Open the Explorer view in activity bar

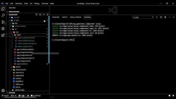point(3,9)
